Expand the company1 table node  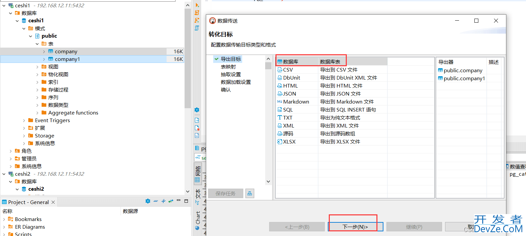(x=44, y=59)
